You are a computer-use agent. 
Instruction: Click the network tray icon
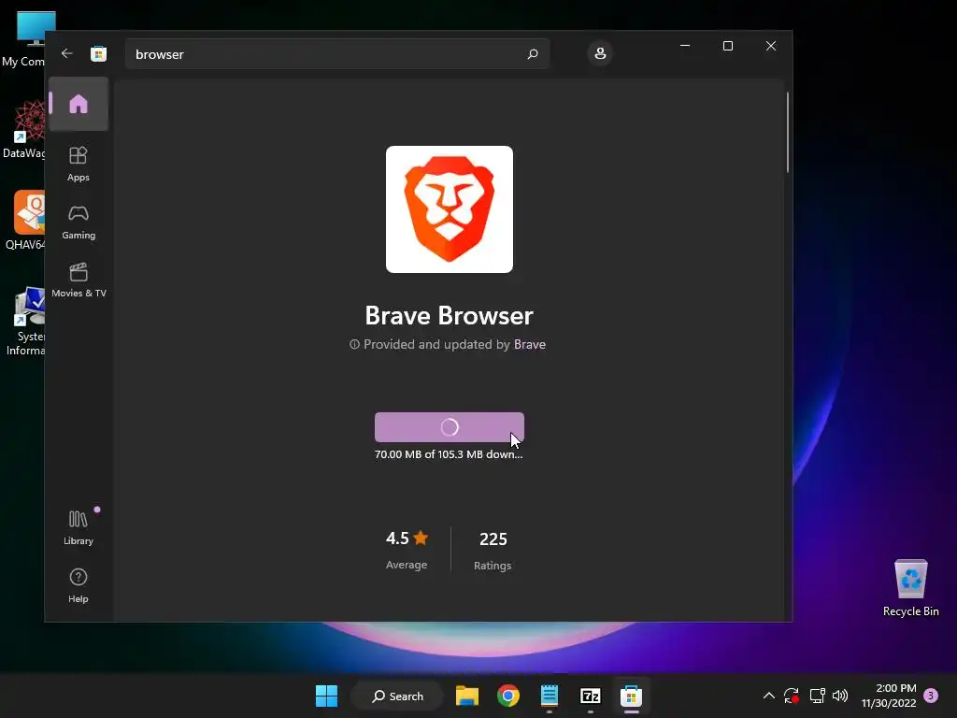pyautogui.click(x=817, y=696)
